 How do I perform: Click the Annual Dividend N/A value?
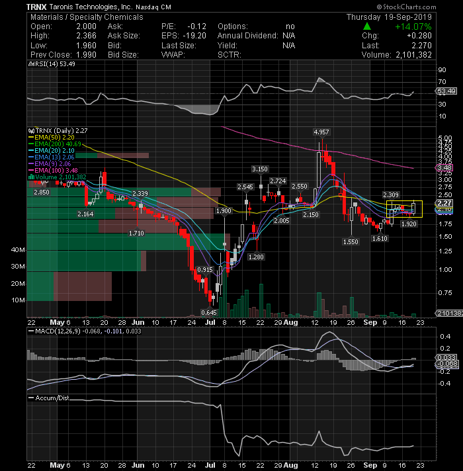289,36
